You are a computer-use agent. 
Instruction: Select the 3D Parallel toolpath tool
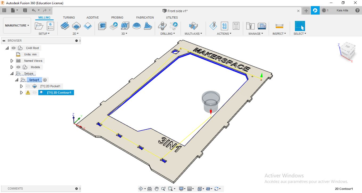(125, 26)
